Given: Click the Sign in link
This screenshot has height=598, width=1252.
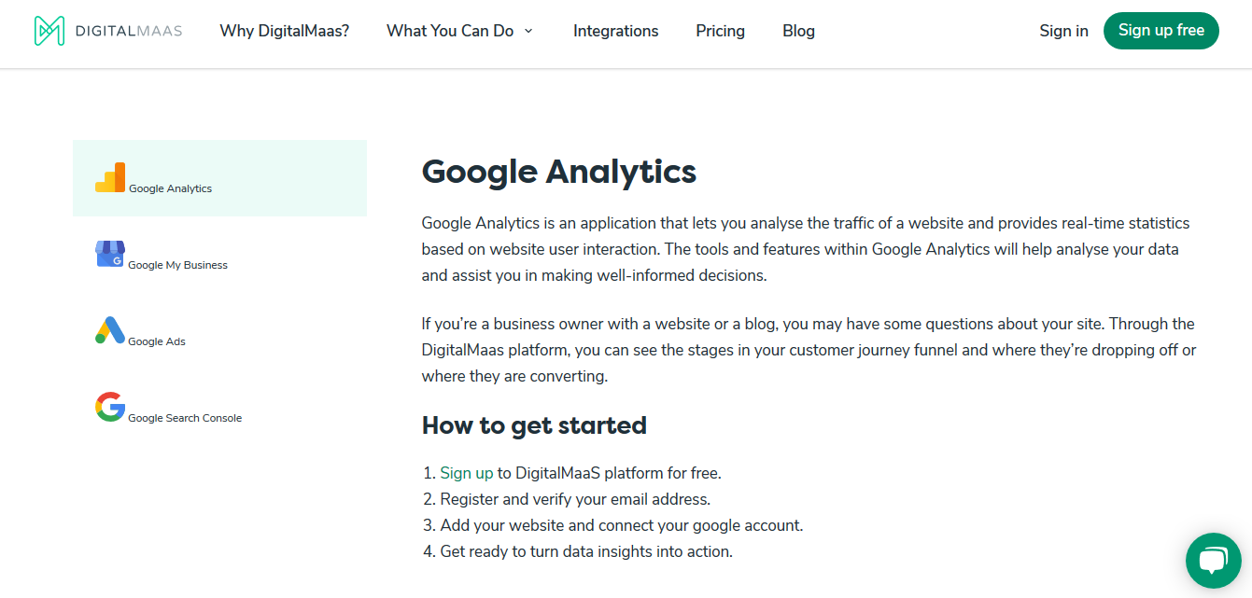Looking at the screenshot, I should tap(1064, 31).
